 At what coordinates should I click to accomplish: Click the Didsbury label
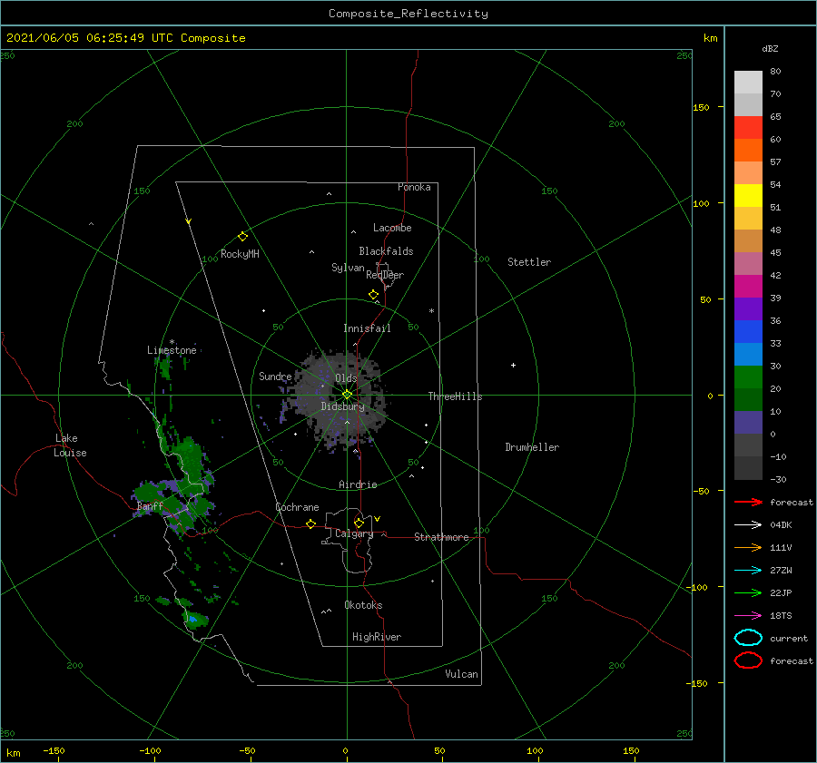point(342,406)
